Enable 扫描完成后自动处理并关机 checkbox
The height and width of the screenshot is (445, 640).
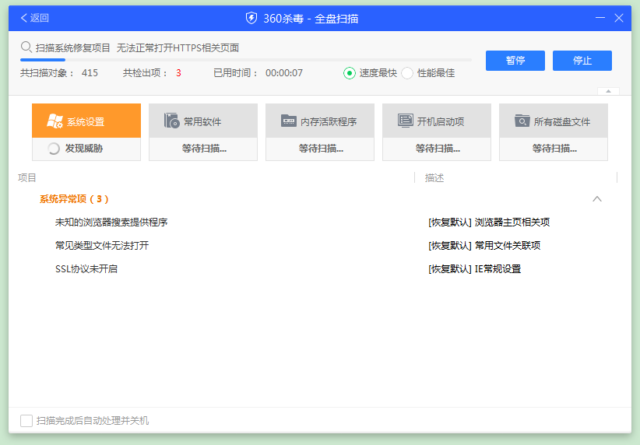pyautogui.click(x=26, y=421)
